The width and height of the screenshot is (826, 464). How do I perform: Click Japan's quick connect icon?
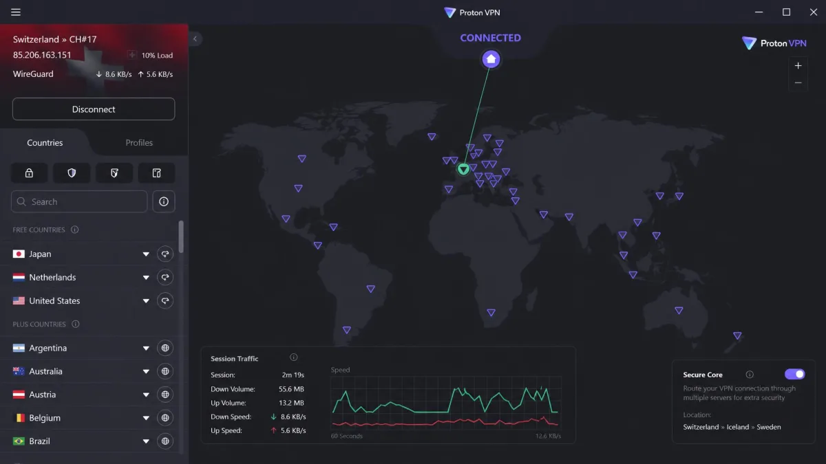pyautogui.click(x=165, y=254)
